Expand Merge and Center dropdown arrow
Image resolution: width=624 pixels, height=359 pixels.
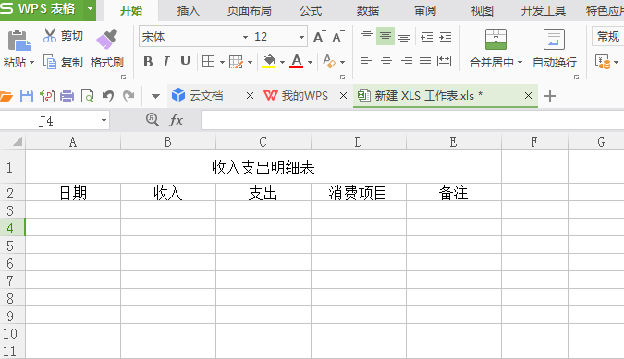point(520,63)
